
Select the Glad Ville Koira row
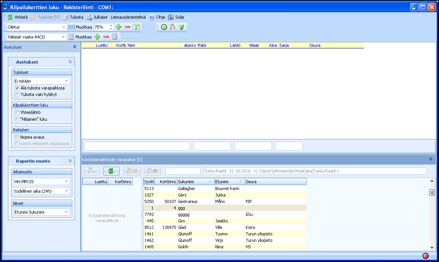pyautogui.click(x=225, y=227)
